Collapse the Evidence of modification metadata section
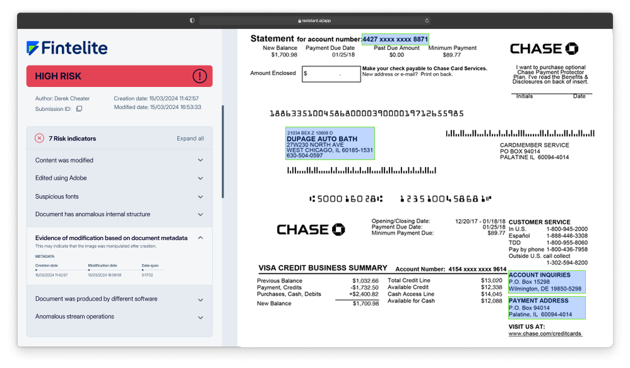The height and width of the screenshot is (368, 630). pyautogui.click(x=201, y=238)
